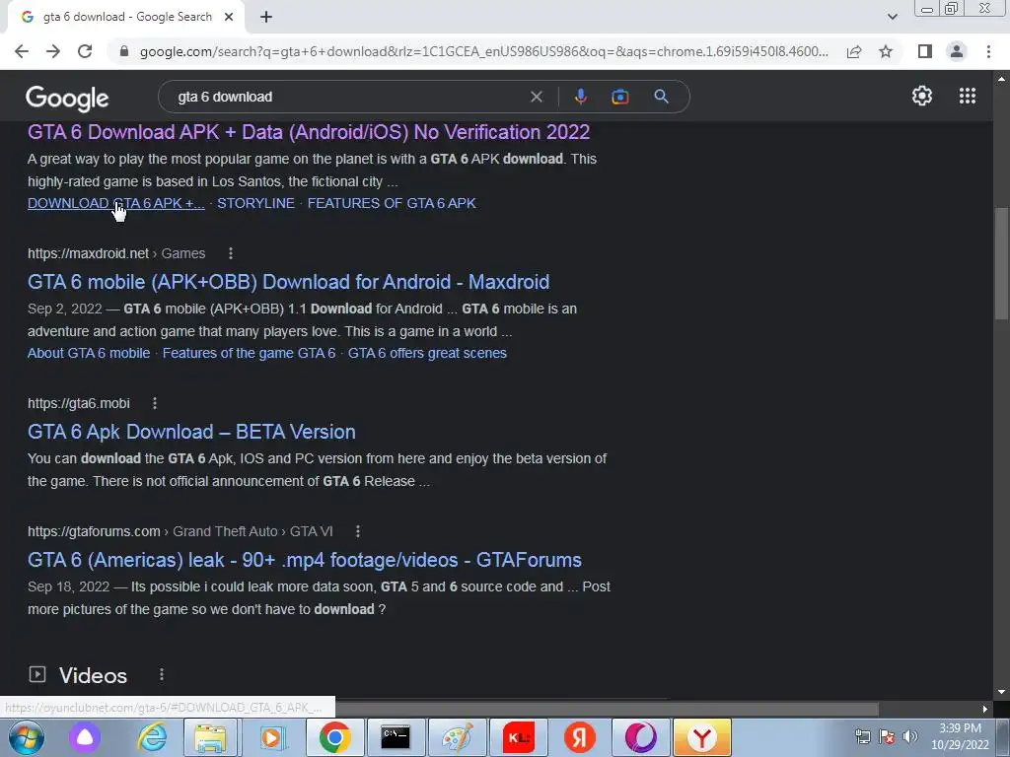This screenshot has width=1010, height=757.
Task: Bookmark this tab with the star icon
Action: (886, 51)
